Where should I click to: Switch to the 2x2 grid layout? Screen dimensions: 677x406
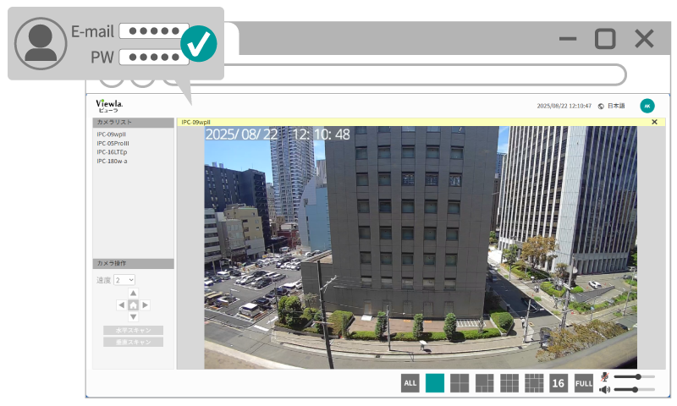[459, 383]
